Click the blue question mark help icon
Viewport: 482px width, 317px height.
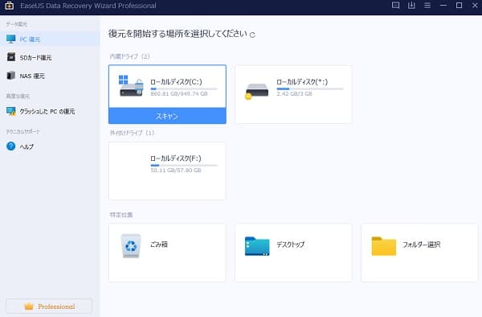pos(10,146)
